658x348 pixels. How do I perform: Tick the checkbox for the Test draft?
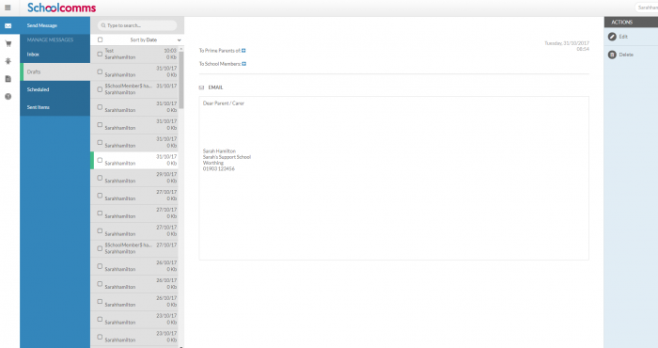[100, 55]
